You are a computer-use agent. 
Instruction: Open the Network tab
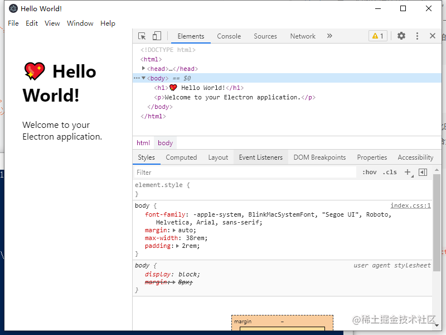pyautogui.click(x=303, y=36)
